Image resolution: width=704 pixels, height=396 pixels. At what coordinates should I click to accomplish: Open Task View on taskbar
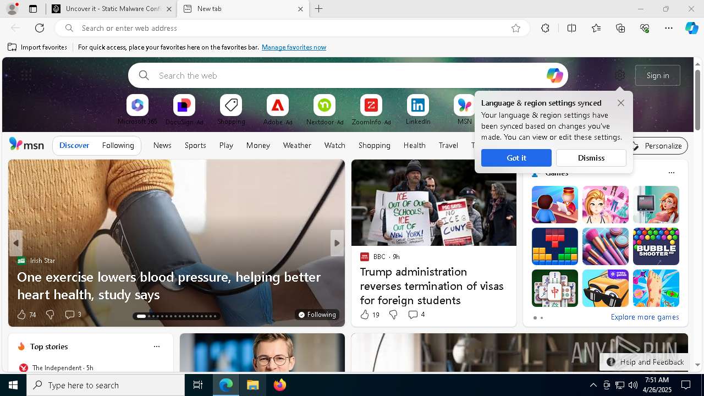pos(198,385)
